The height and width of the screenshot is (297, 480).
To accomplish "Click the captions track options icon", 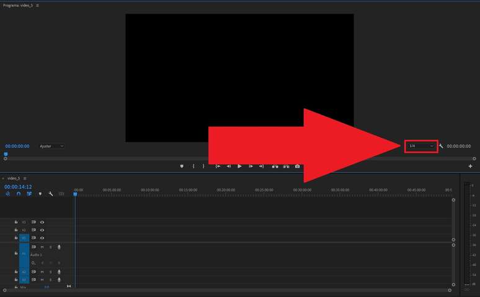I will coord(61,194).
